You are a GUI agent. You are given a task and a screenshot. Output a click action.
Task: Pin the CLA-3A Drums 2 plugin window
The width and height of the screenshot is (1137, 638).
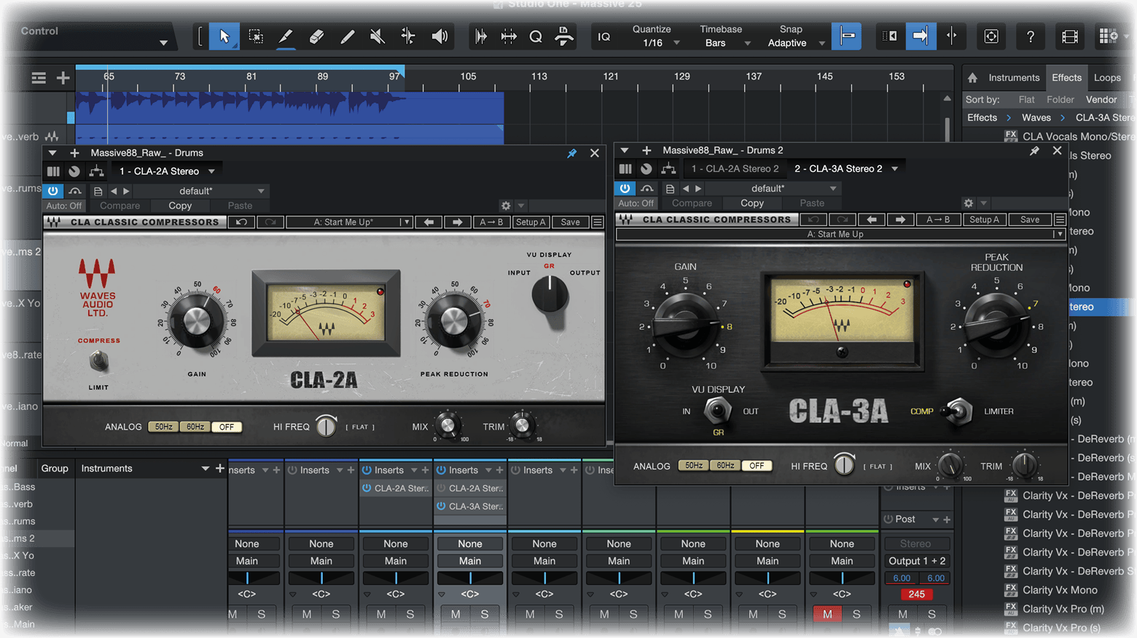[x=1034, y=151]
